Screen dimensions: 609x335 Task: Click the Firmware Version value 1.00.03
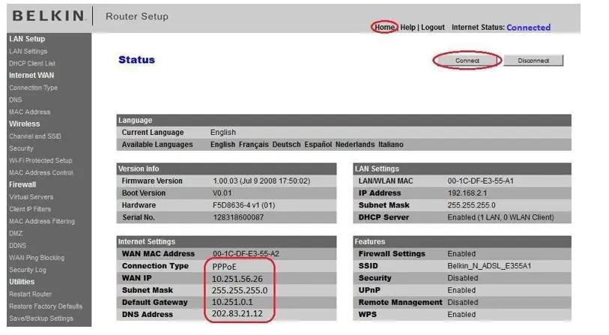pos(261,181)
